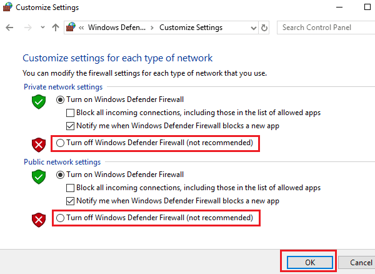The height and width of the screenshot is (274, 375).
Task: Click green shield icon under Private network settings
Action: (x=39, y=101)
